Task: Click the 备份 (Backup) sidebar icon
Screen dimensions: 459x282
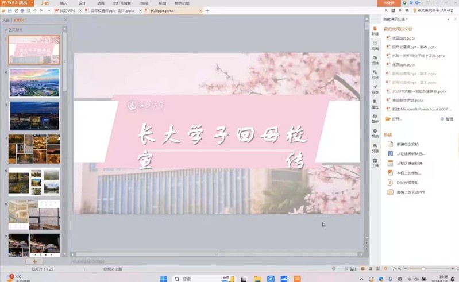Action: coord(375,118)
